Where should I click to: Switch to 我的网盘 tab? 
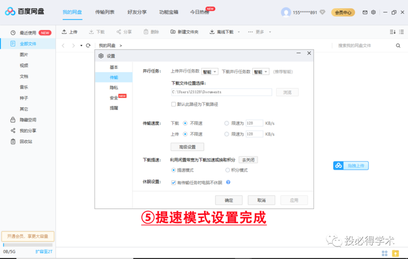[73, 12]
